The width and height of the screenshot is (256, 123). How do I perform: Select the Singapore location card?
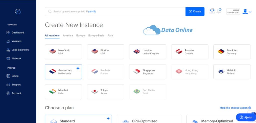pyautogui.click(x=148, y=72)
